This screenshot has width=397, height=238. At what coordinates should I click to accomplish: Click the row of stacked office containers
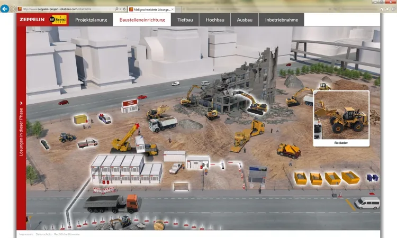(126, 169)
